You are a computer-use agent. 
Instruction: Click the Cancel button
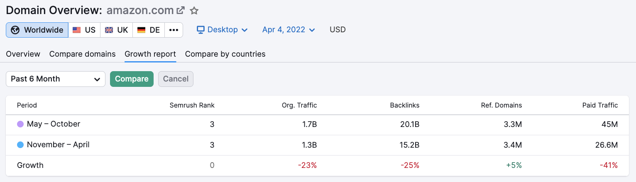click(176, 79)
